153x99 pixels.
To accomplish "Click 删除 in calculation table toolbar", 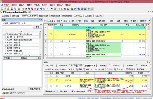I will (x=62, y=69).
